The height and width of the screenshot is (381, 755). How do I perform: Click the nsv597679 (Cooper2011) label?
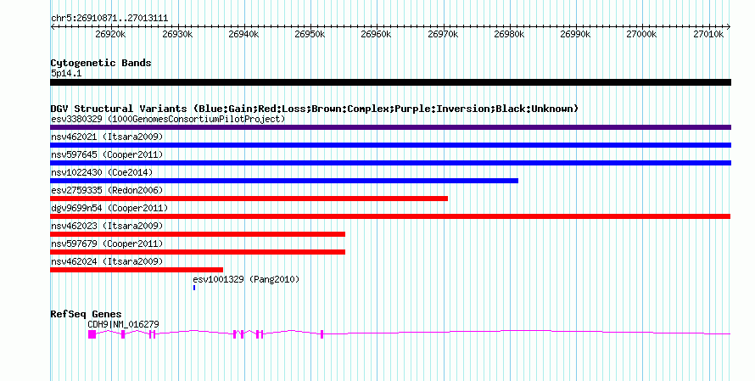coord(107,244)
